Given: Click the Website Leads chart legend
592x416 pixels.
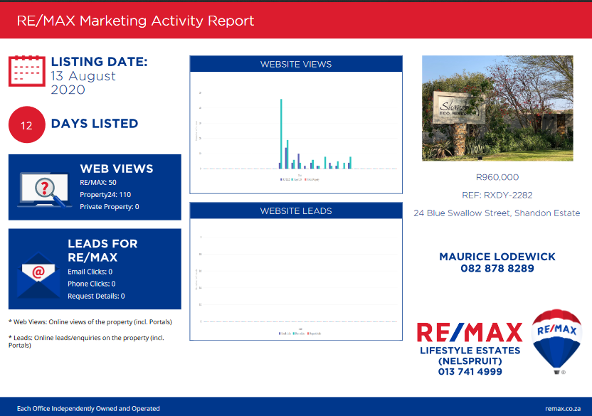Looking at the screenshot, I should [300, 334].
